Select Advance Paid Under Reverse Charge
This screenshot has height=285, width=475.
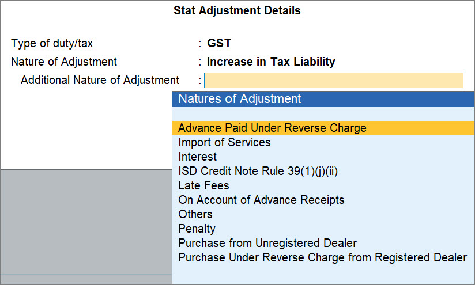[323, 128]
